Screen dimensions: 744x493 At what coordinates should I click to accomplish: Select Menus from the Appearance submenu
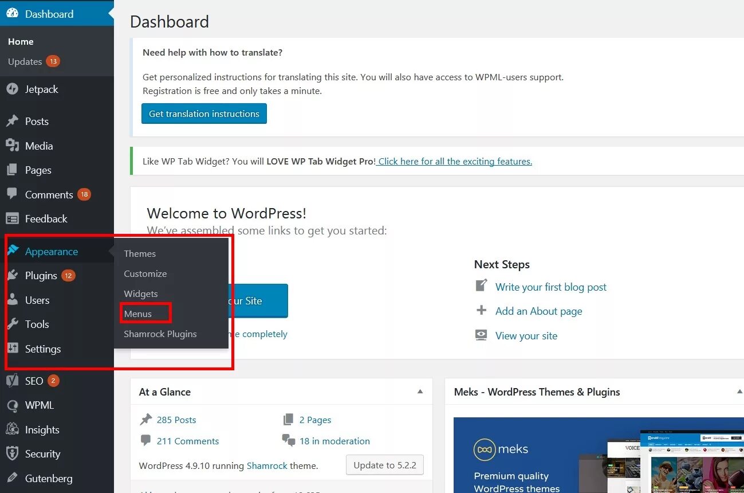tap(138, 314)
